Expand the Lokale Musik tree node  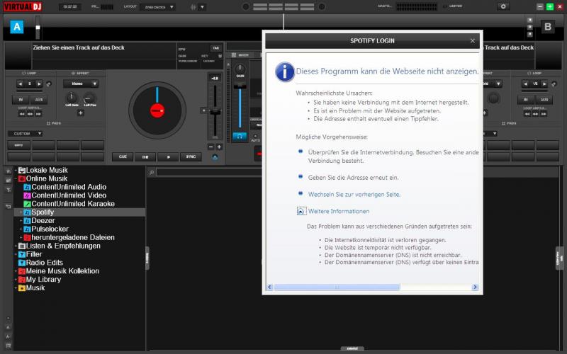[16, 170]
